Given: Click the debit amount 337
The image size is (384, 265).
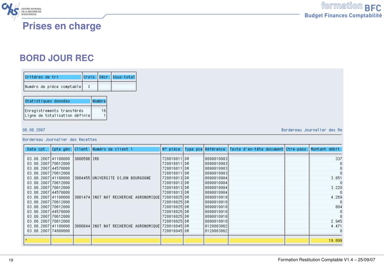Looking at the screenshot, I should tap(339, 159).
